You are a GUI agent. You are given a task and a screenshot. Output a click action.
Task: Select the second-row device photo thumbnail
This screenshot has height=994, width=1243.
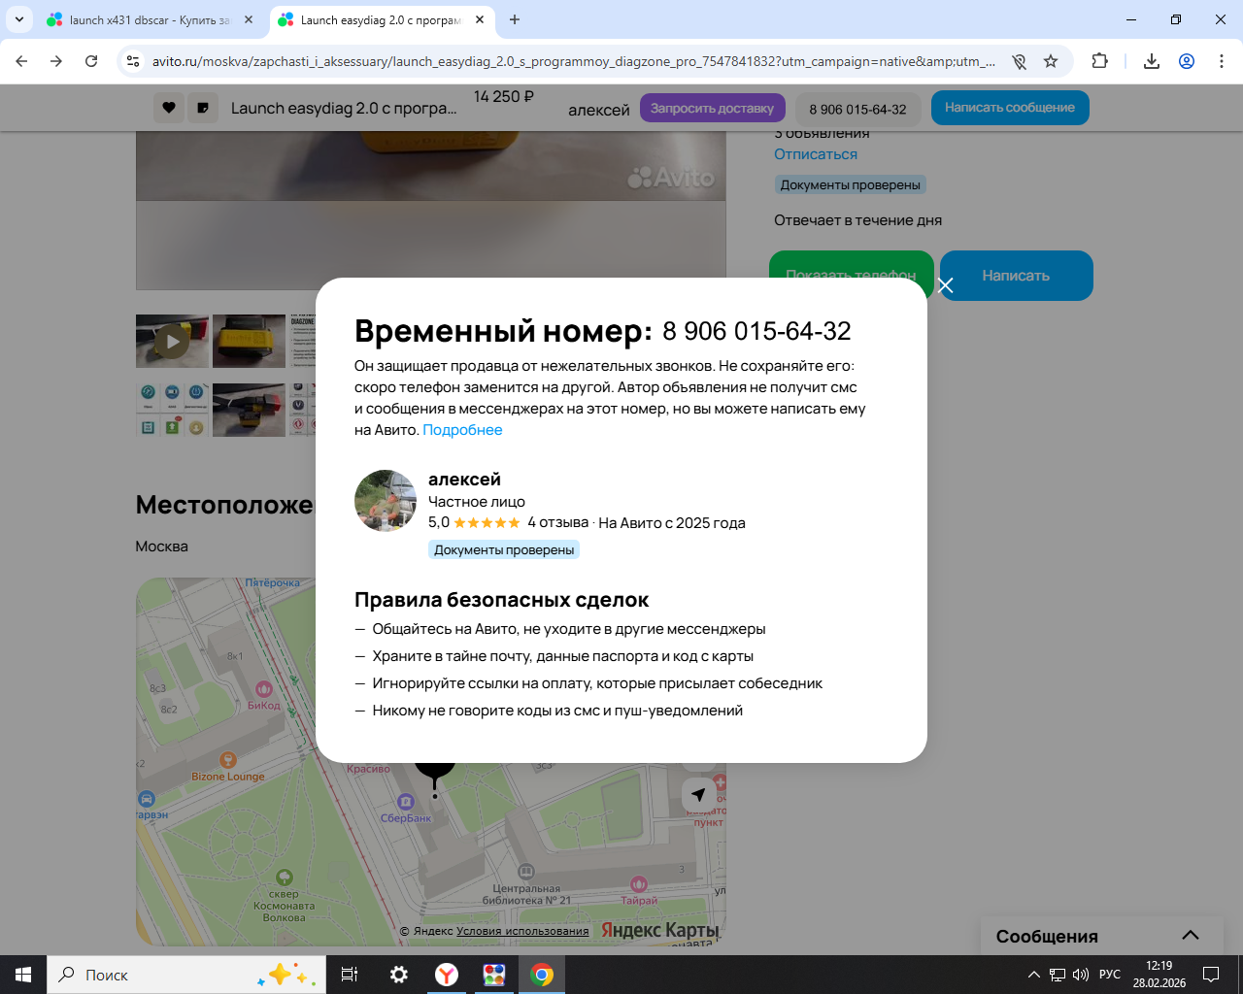tap(249, 410)
